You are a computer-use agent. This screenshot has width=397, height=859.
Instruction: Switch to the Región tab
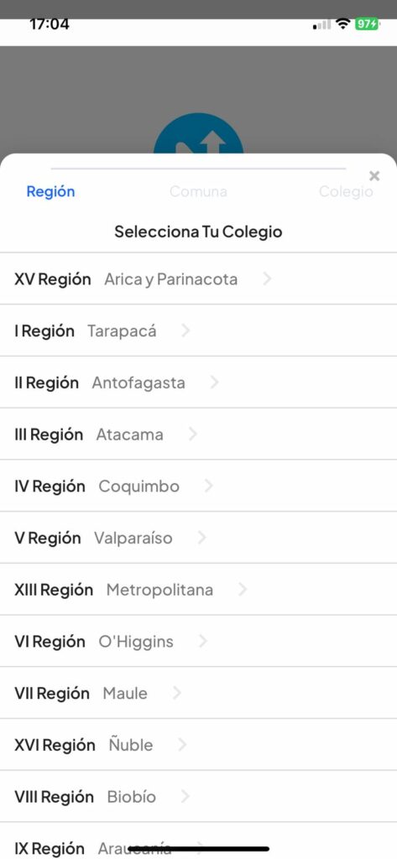pyautogui.click(x=50, y=192)
